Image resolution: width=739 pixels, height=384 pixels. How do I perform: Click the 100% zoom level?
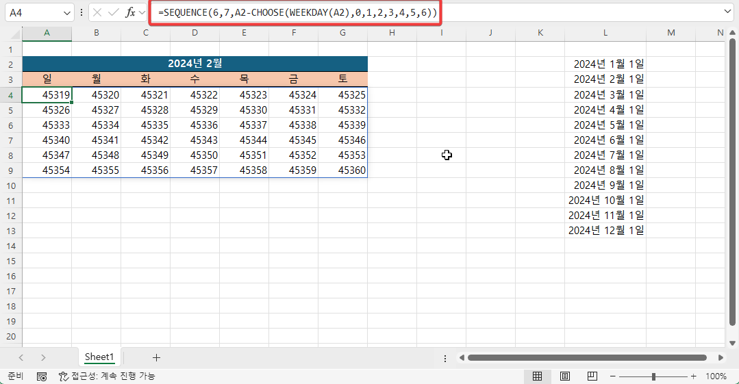[x=716, y=376]
